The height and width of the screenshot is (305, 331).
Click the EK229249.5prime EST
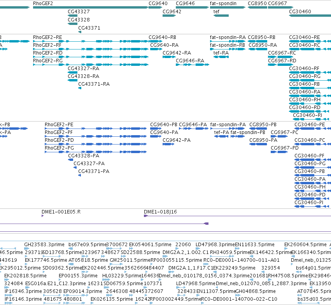234,268
